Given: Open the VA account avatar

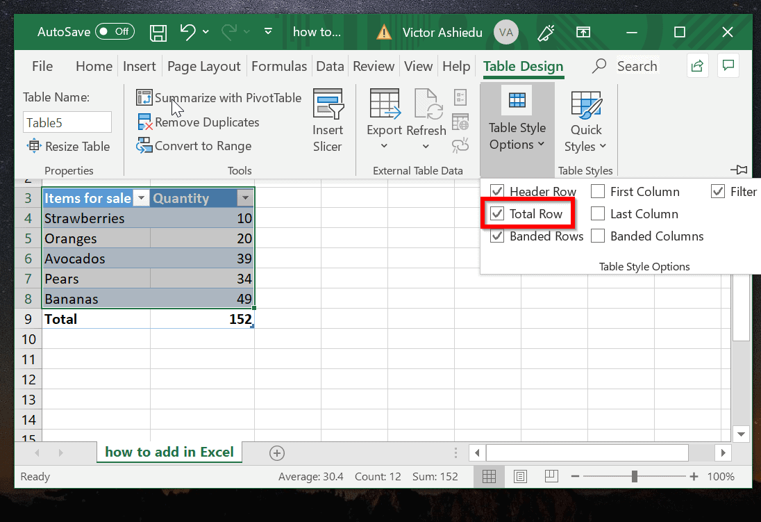Looking at the screenshot, I should (x=505, y=33).
